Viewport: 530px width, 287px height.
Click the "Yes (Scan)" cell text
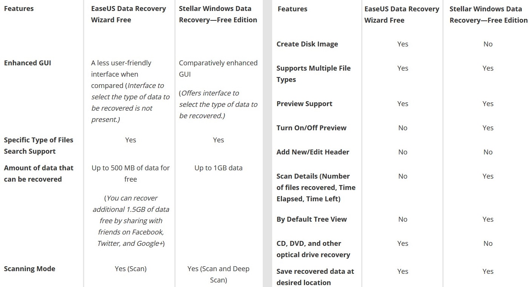click(131, 269)
